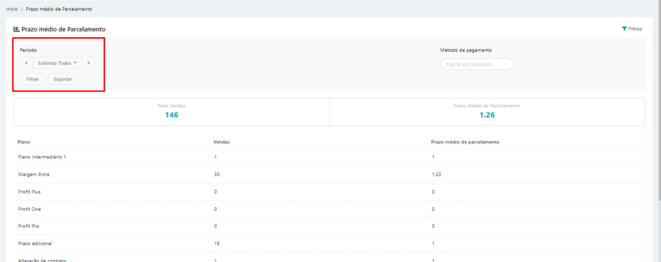Click the Plano column header
Screen dimensions: 661x262
[x=25, y=141]
